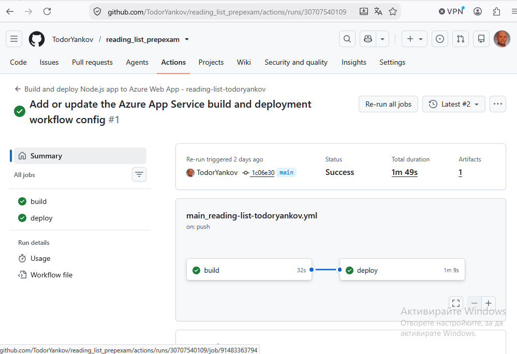Open the browser extensions puzzle icon
Viewport: 517px width, 354px height.
496,11
